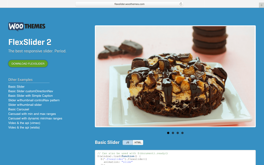Click the "Basic Slider" section heading above the code
The height and width of the screenshot is (165, 264).
click(x=107, y=142)
